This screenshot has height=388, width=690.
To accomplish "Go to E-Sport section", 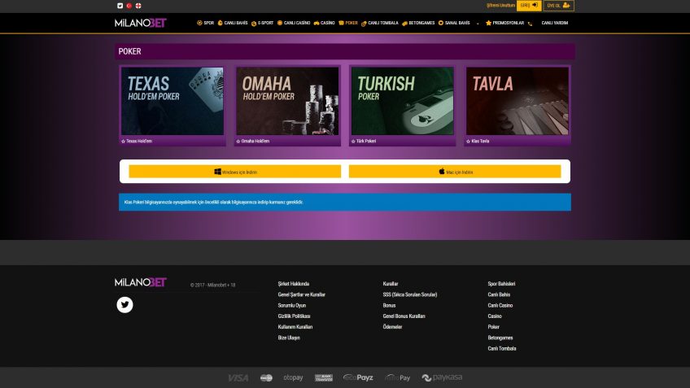I will (262, 23).
